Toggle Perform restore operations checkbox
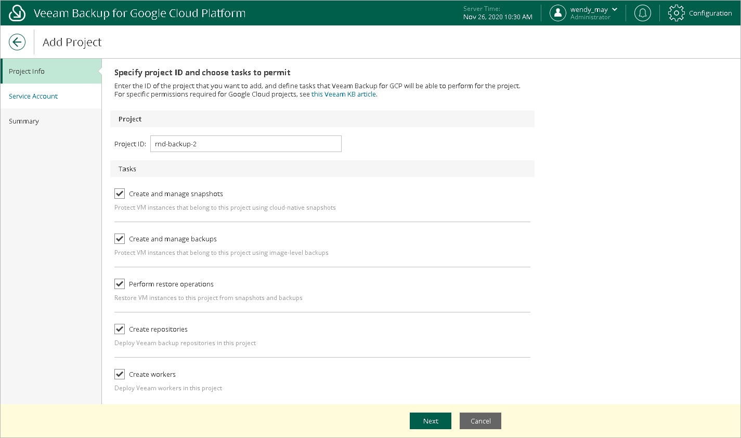This screenshot has height=438, width=741. 120,284
